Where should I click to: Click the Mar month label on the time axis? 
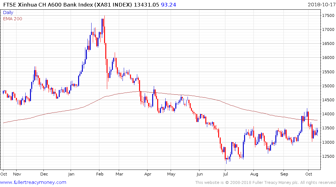point(119,174)
